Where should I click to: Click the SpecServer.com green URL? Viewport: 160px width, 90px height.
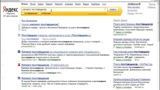click(x=29, y=60)
